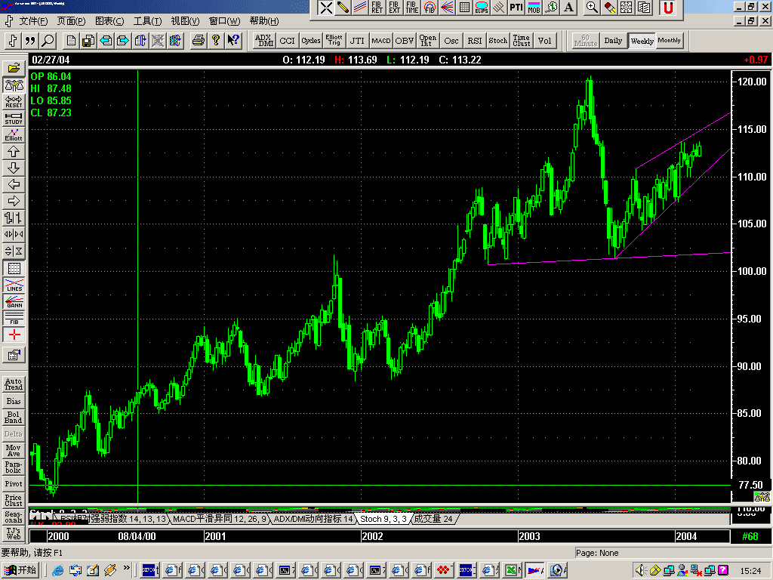Click the search magnifier in main toolbar
This screenshot has height=580, width=773.
click(48, 41)
